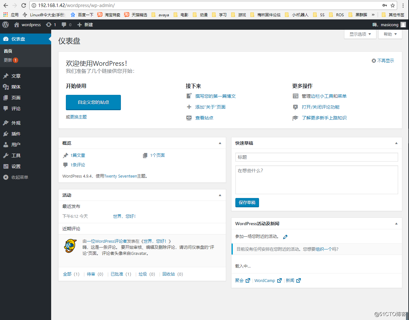The image size is (409, 320).
Task: Filter comments by 垃圾 (0)
Action: (147, 274)
